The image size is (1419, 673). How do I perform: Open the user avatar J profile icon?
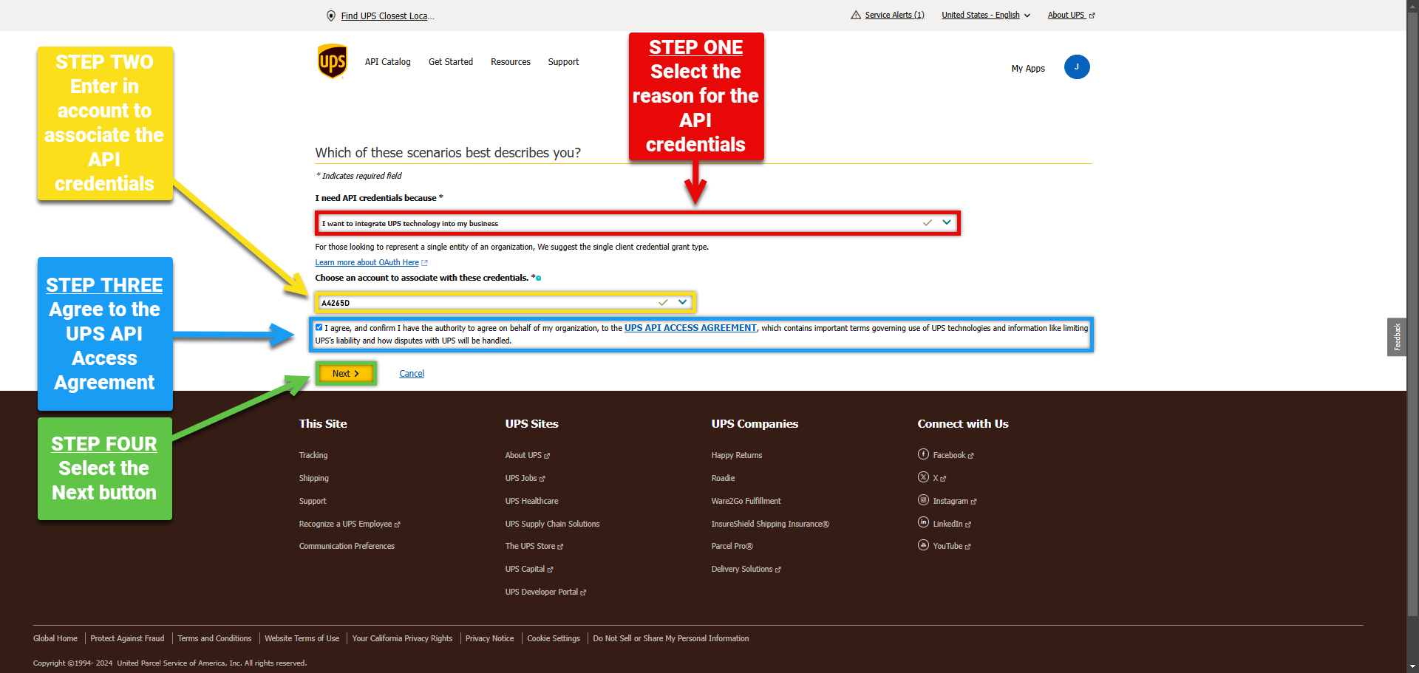coord(1077,67)
